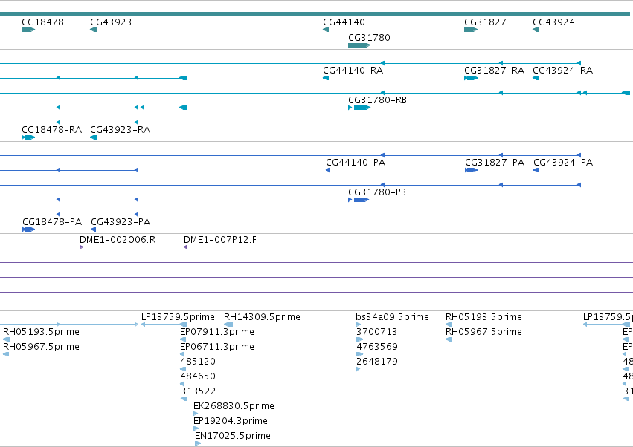This screenshot has width=633, height=447.
Task: Click protein CG43923-PA label
Action: click(x=121, y=222)
